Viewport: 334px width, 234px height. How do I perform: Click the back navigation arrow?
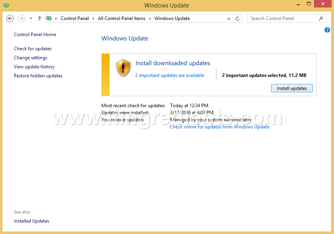tap(10, 18)
